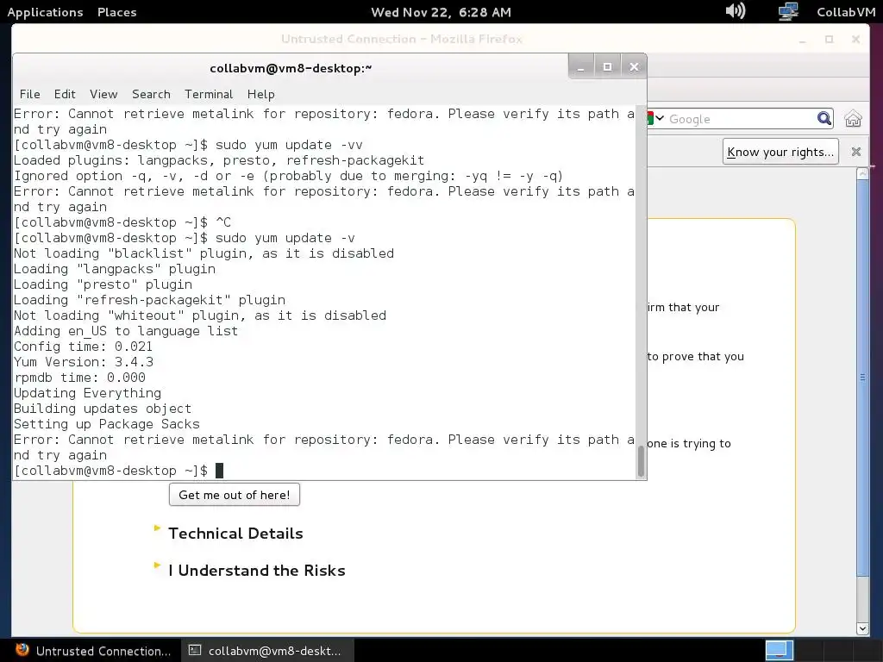This screenshot has width=883, height=662.
Task: Click Get me out of here! button
Action: [x=235, y=495]
